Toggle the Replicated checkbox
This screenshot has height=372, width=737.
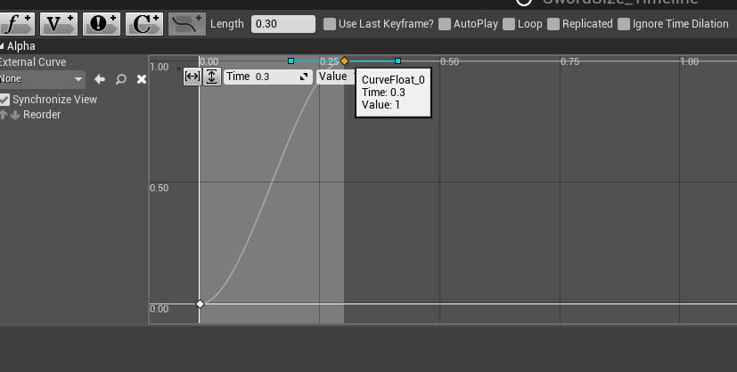[554, 24]
